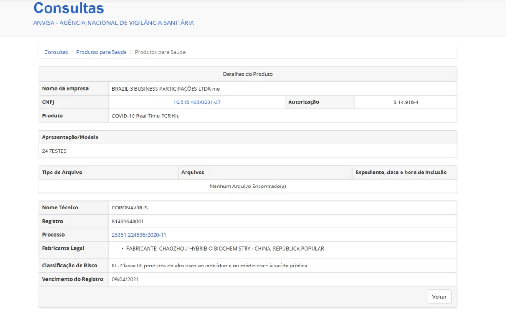
Task: Go to Consultas in the breadcrumb
Action: tap(56, 52)
